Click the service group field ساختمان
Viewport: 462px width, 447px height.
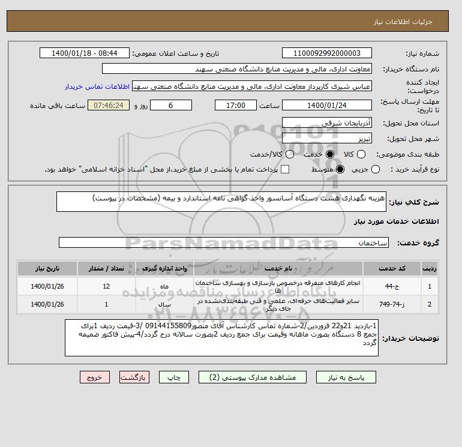click(x=224, y=242)
